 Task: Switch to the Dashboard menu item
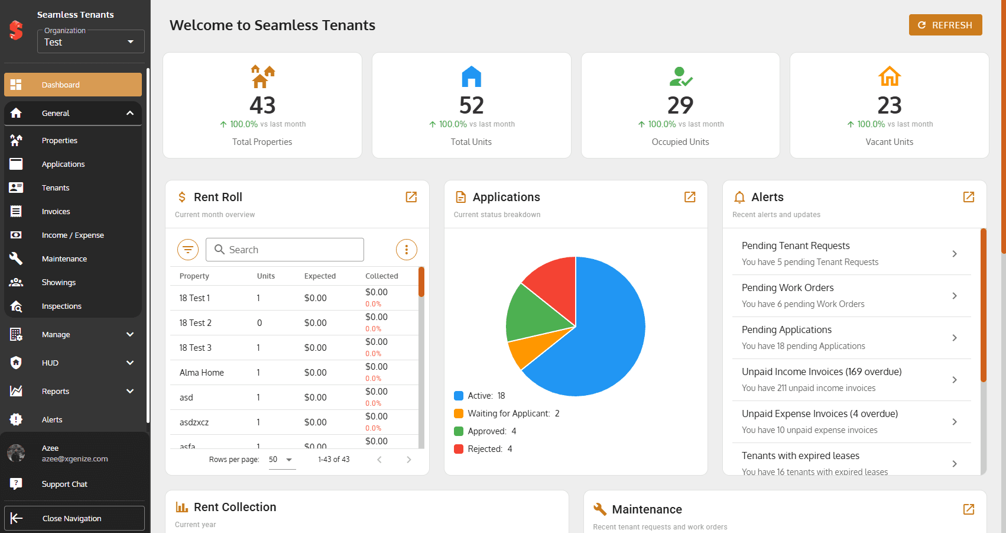point(72,85)
